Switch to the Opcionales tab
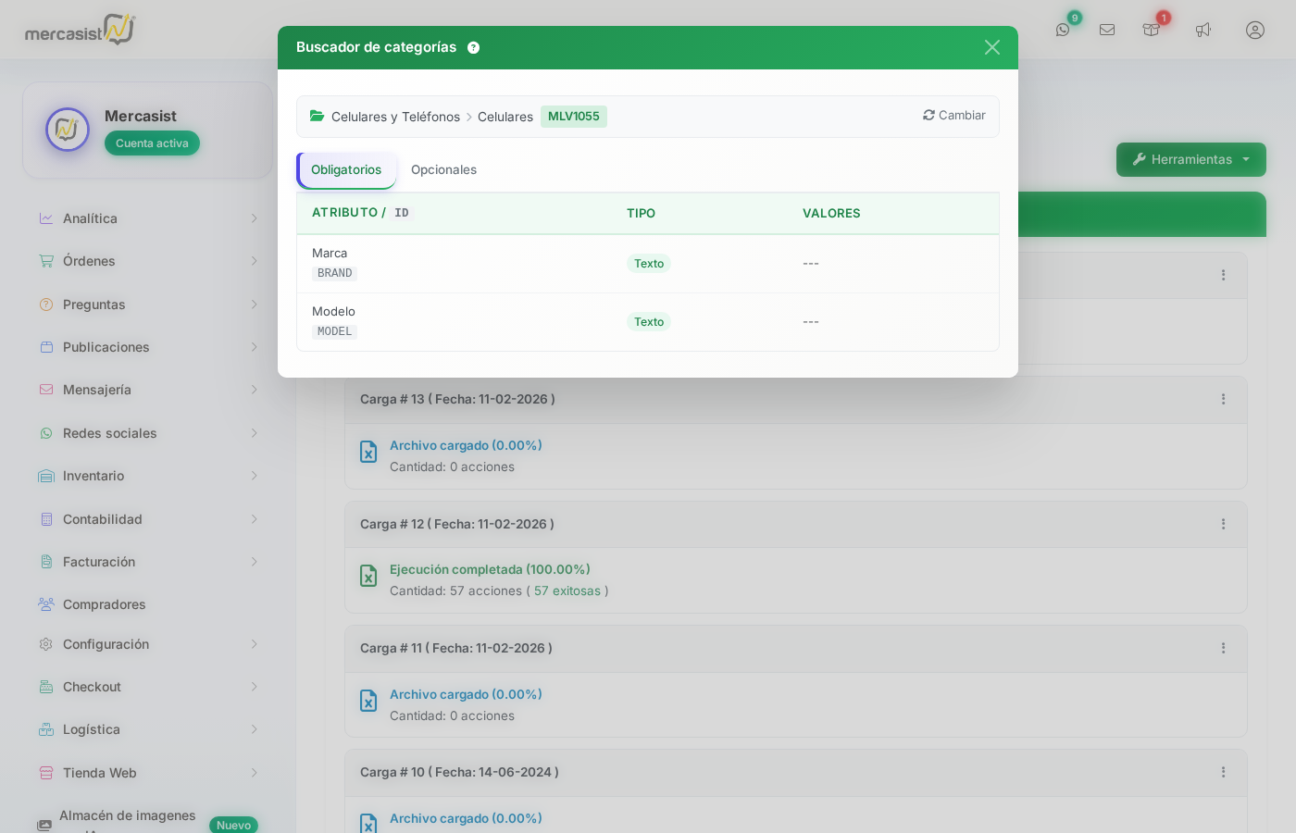The height and width of the screenshot is (833, 1296). point(443,170)
